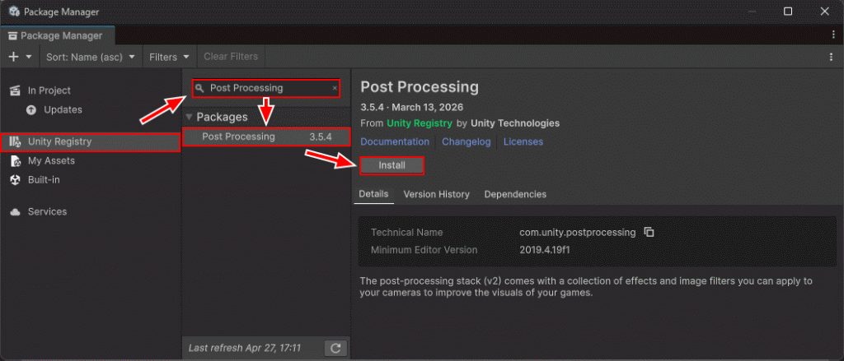Open Services in the sidebar
The height and width of the screenshot is (361, 844).
pos(47,211)
